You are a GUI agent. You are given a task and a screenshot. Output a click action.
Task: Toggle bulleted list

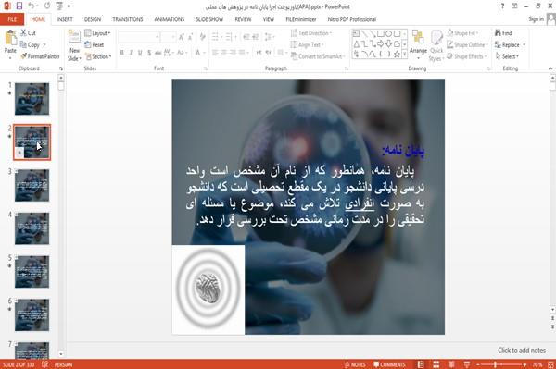pos(215,37)
